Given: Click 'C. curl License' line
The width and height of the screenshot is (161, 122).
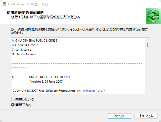Looking at the screenshot, I should click(21, 50).
